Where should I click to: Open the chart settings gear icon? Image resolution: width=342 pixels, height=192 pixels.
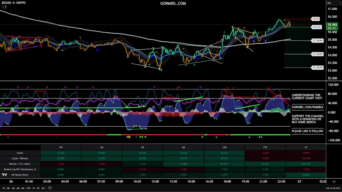334,182
